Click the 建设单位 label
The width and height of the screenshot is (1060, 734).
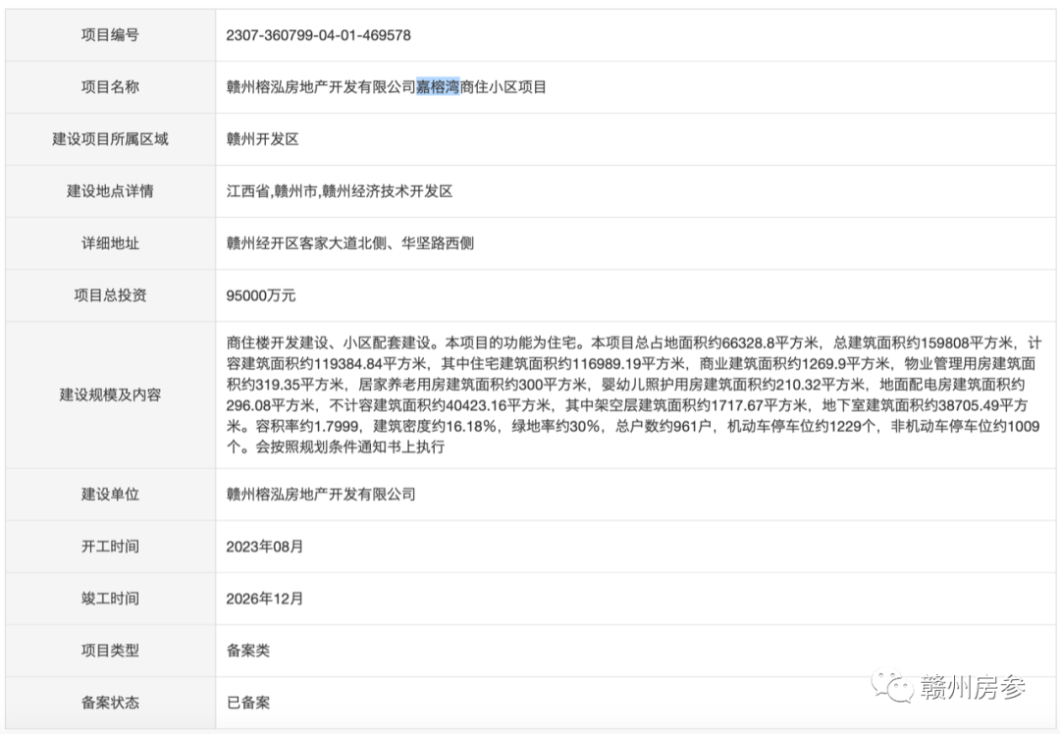pyautogui.click(x=110, y=494)
